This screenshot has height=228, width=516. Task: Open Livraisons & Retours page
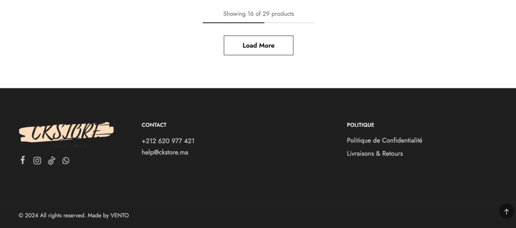[x=375, y=153]
